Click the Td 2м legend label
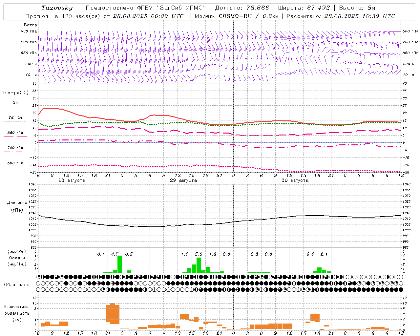The height and width of the screenshot is (336, 420). click(x=15, y=117)
